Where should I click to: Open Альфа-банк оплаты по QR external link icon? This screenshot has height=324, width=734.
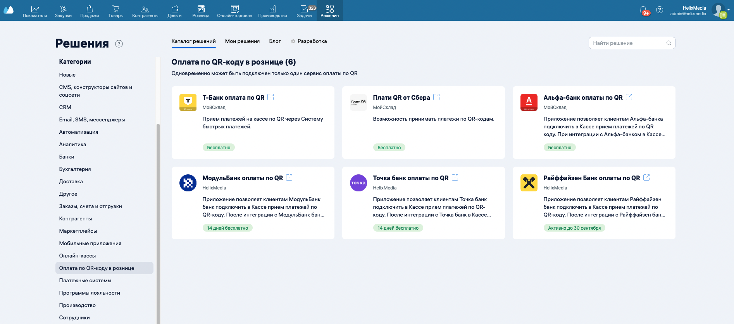click(629, 97)
